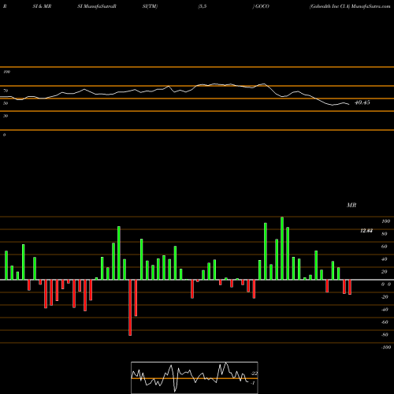The width and height of the screenshot is (394, 394).
Task: Click the RSI value 40.45 label
Action: tap(362, 102)
